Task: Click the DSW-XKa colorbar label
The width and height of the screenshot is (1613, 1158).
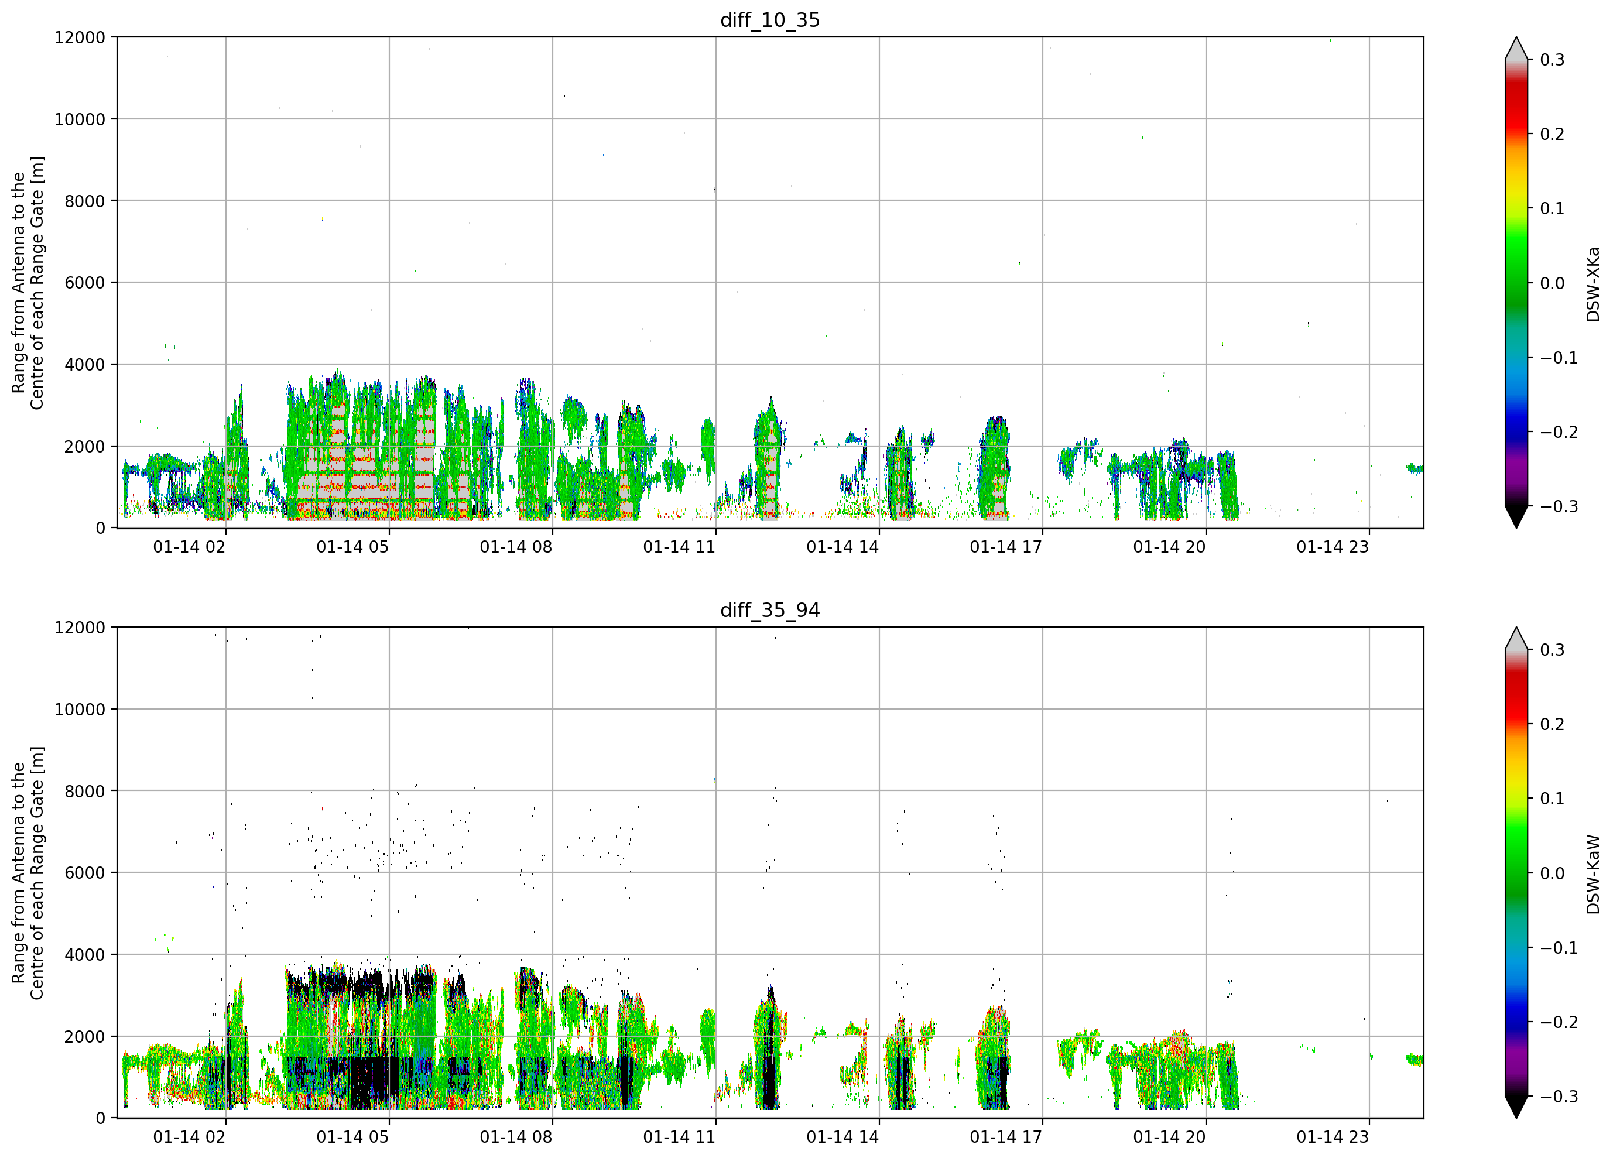Action: (x=1593, y=284)
